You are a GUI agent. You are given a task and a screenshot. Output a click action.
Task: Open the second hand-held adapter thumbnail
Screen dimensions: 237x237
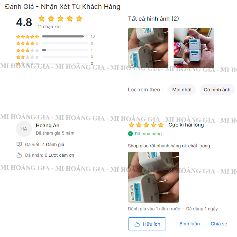194,48
